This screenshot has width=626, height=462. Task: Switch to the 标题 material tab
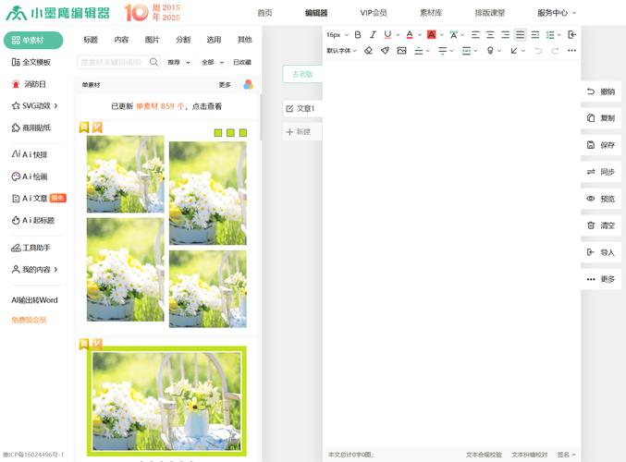91,40
